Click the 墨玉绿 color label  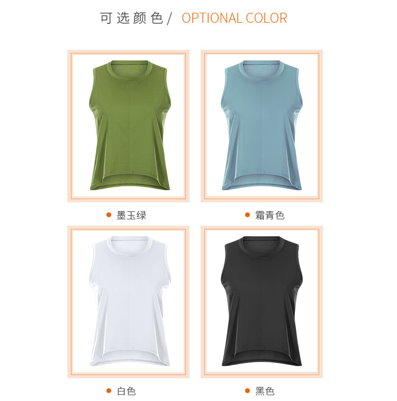point(131,215)
